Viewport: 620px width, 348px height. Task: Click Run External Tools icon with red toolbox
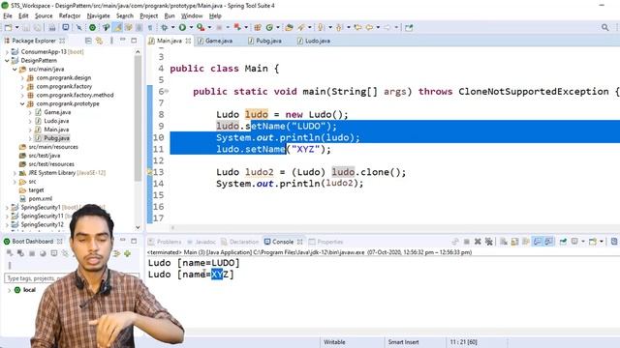(201, 27)
